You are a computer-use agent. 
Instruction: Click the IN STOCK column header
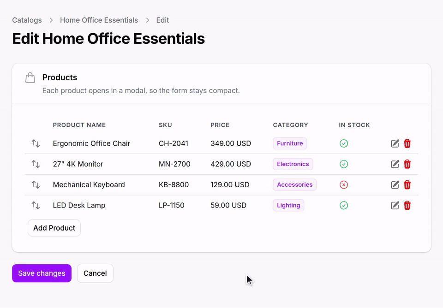pyautogui.click(x=354, y=125)
